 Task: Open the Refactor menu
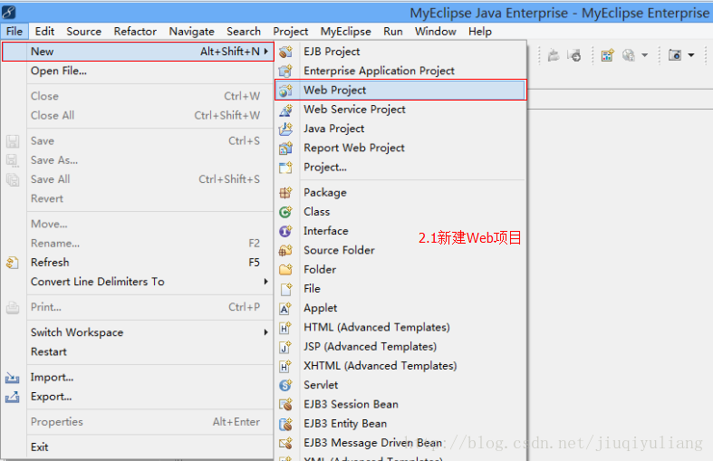click(x=135, y=32)
